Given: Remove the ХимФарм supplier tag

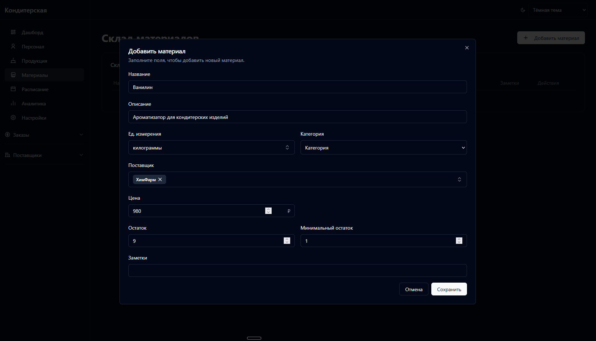Looking at the screenshot, I should [160, 179].
